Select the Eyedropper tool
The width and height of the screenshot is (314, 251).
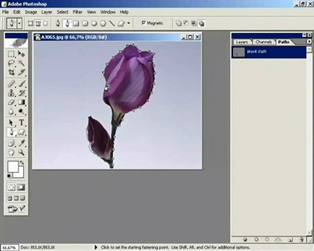click(22, 143)
